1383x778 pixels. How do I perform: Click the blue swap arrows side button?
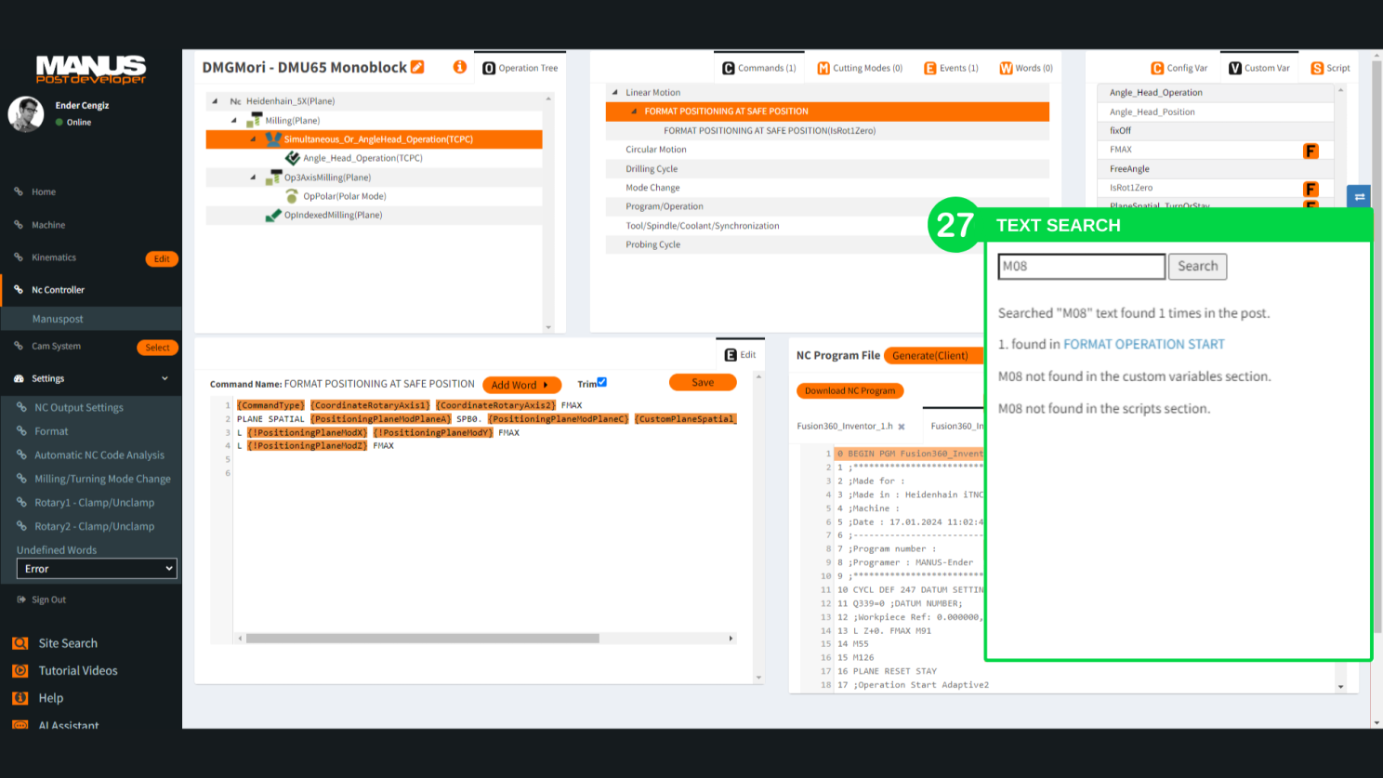pyautogui.click(x=1359, y=196)
